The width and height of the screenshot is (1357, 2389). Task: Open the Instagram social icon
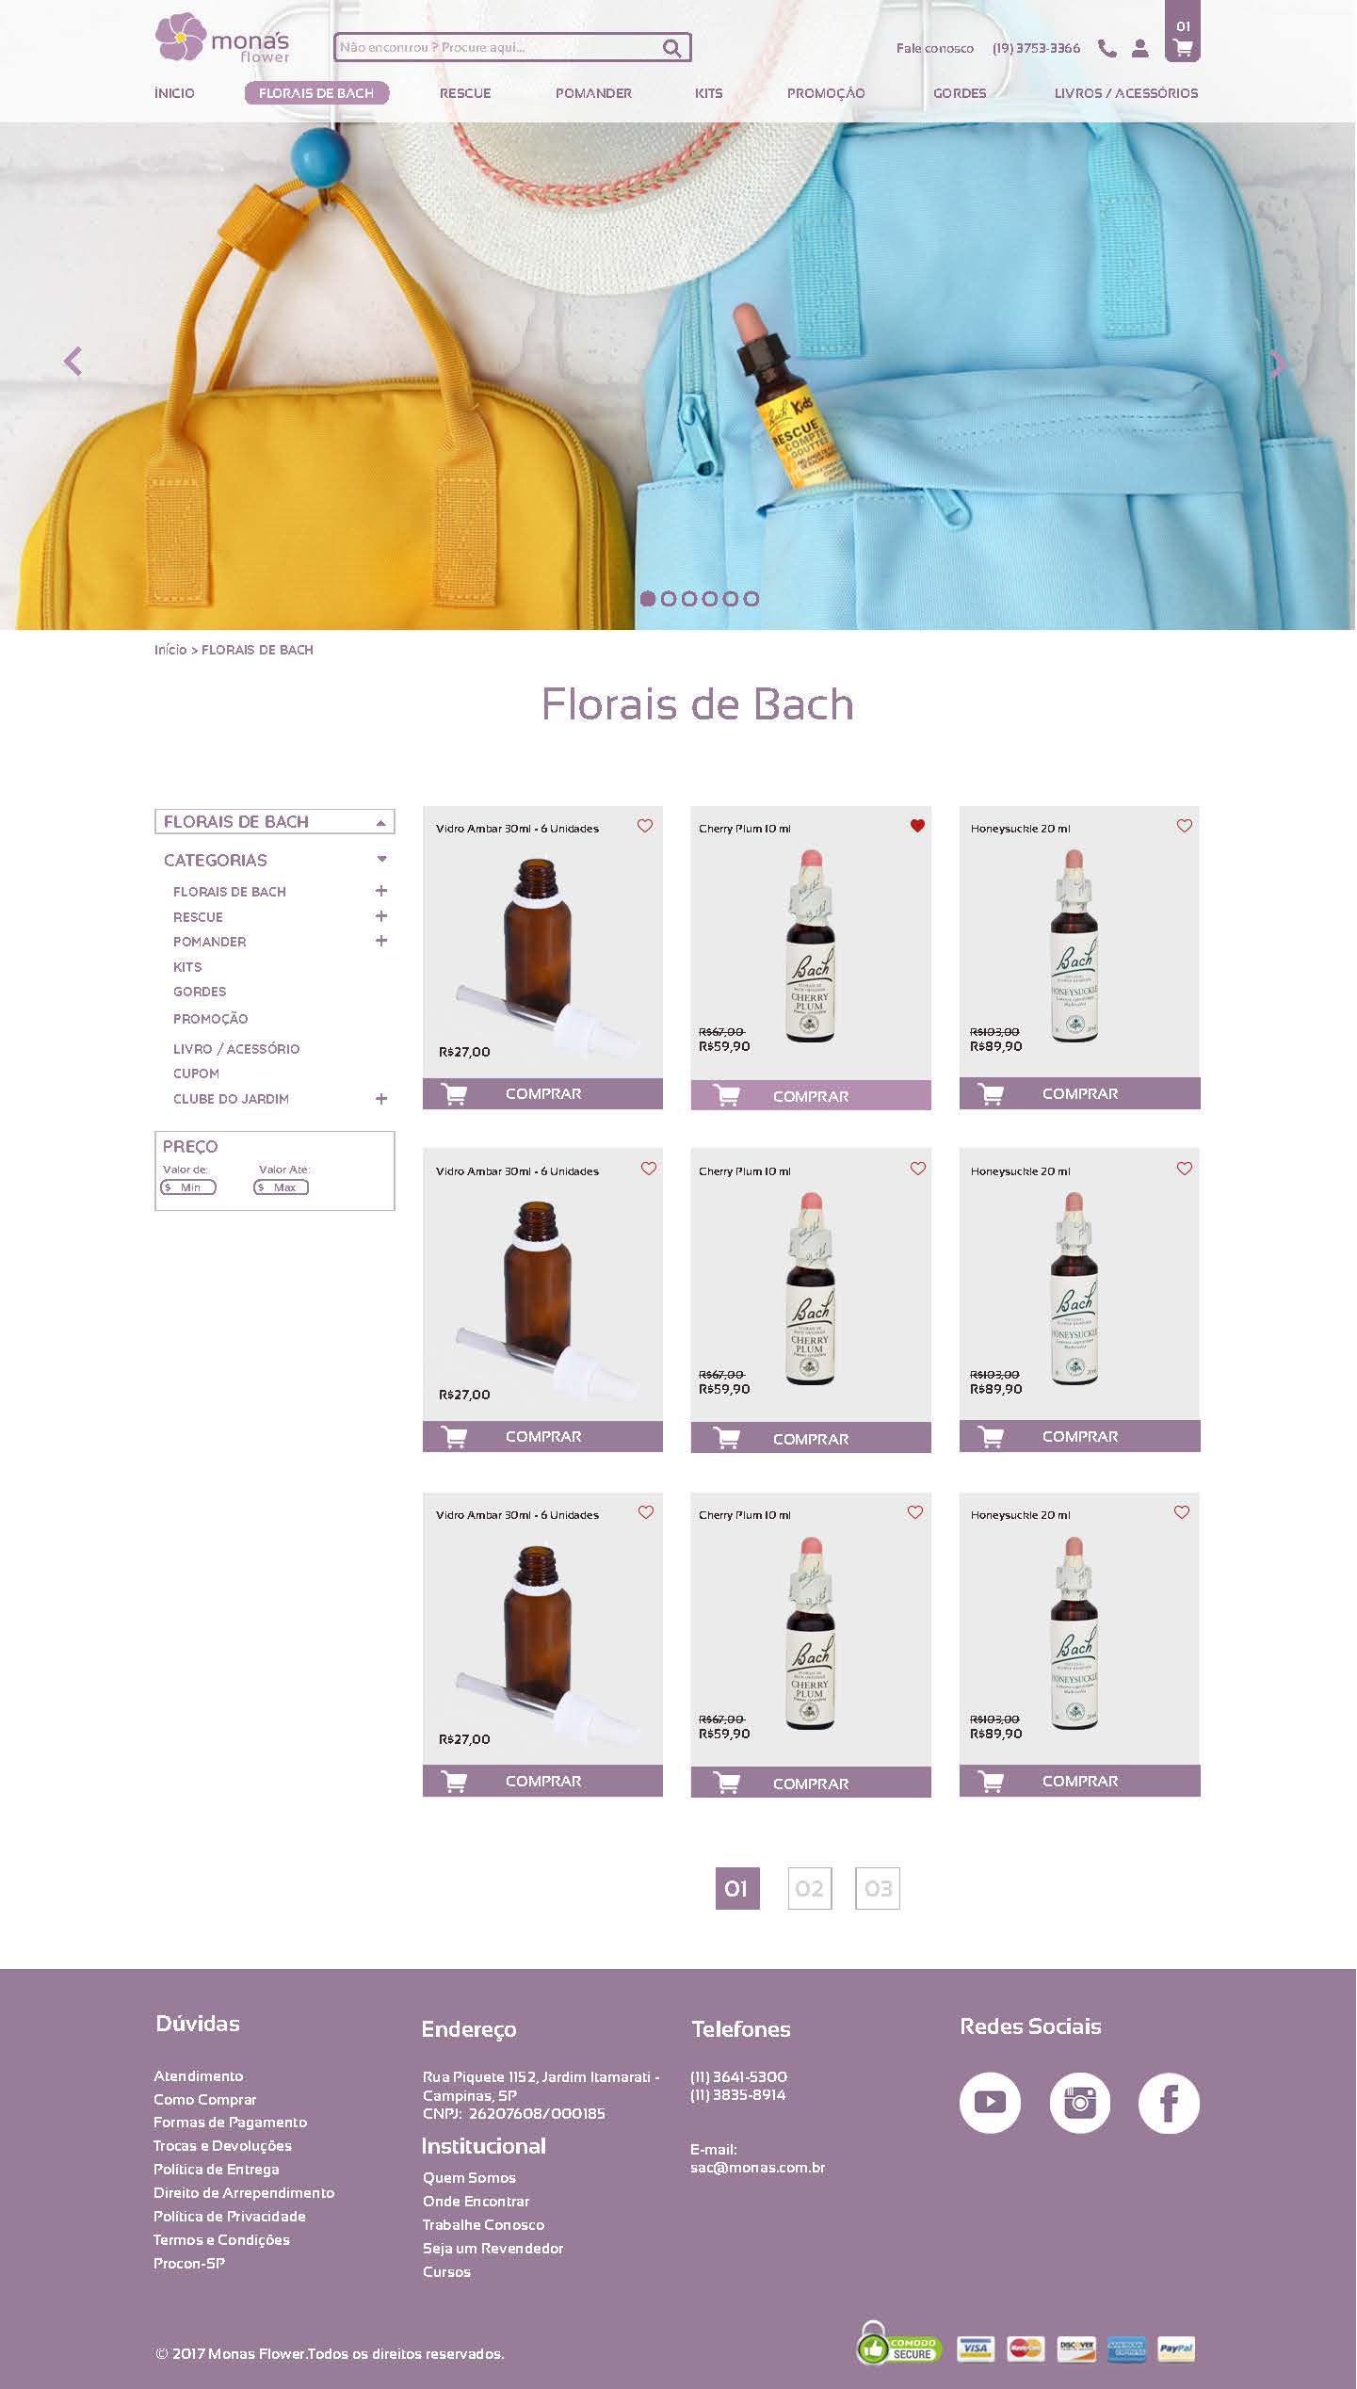pyautogui.click(x=1079, y=2102)
